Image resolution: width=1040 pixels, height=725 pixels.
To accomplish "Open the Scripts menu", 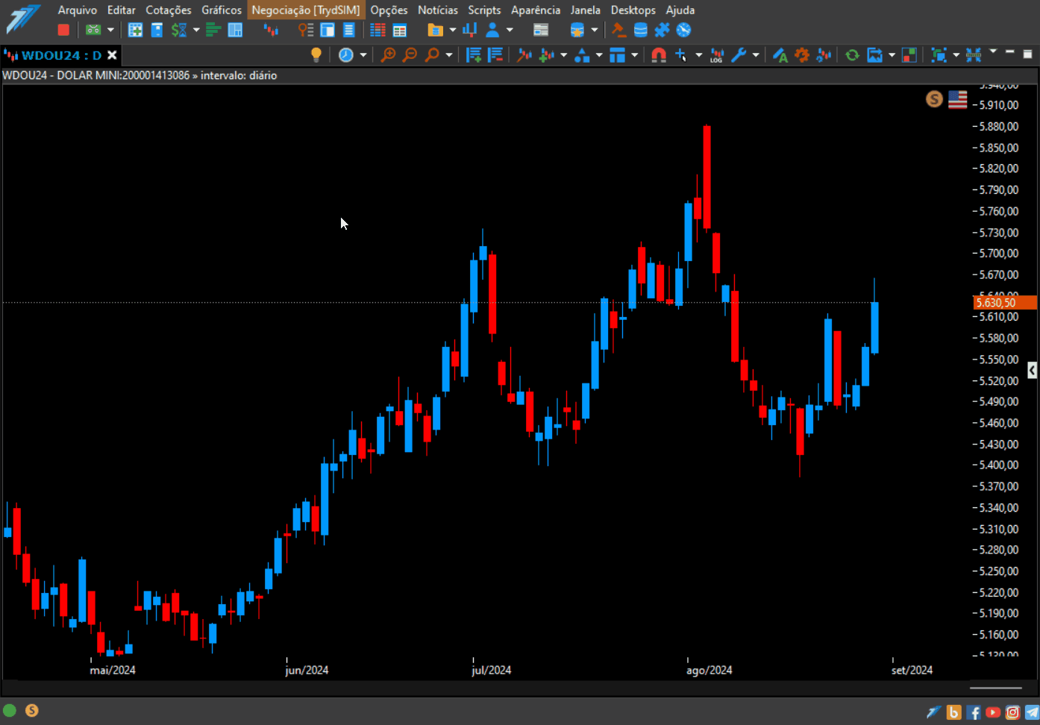I will [484, 10].
